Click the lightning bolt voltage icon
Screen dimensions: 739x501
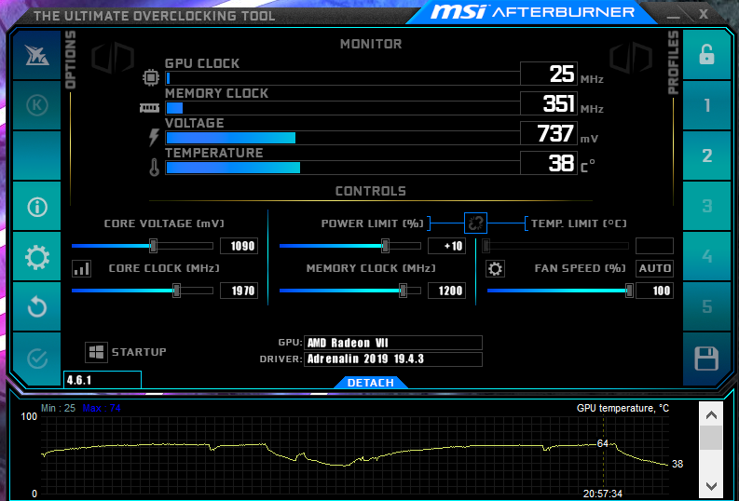154,138
